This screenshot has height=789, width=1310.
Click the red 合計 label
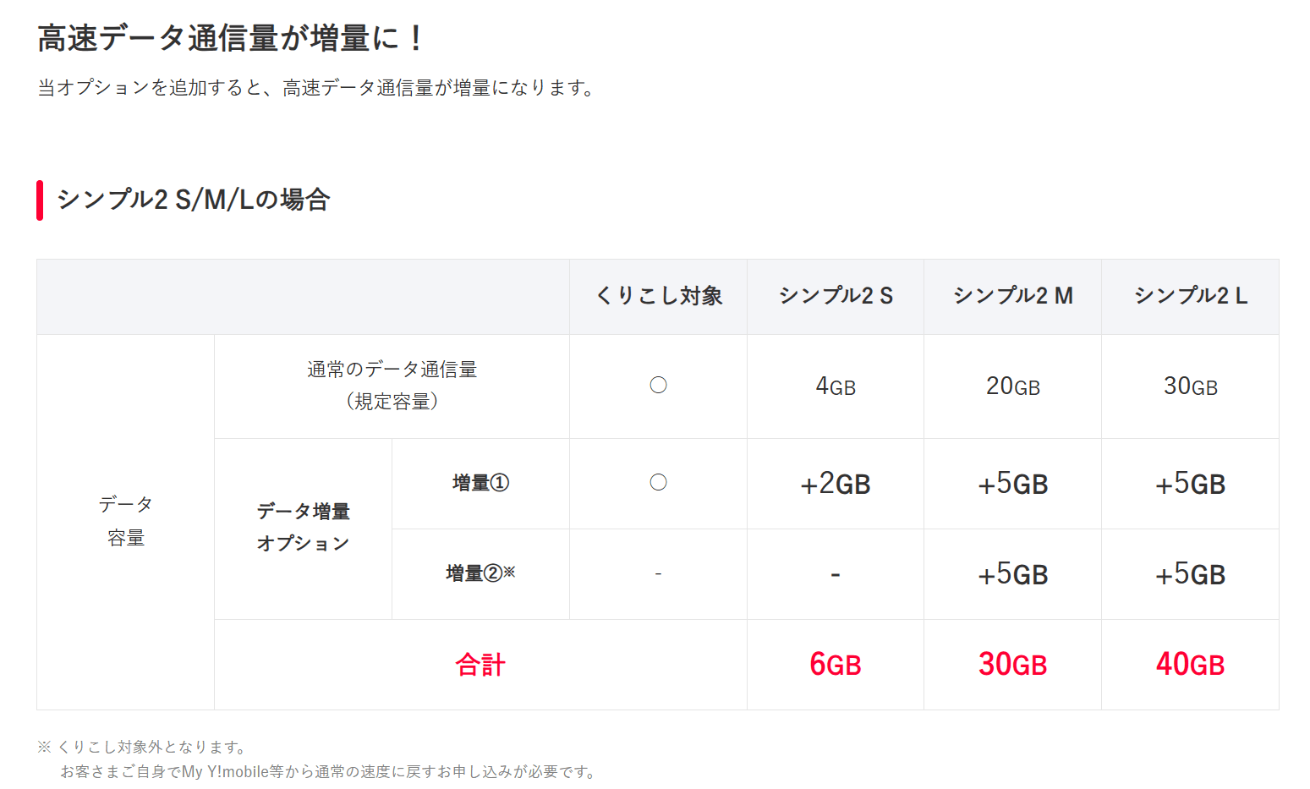pyautogui.click(x=480, y=665)
